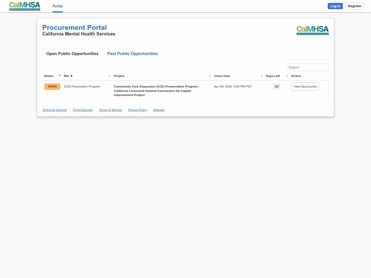
Task: Toggle sorting on the Action column
Action: click(x=296, y=76)
